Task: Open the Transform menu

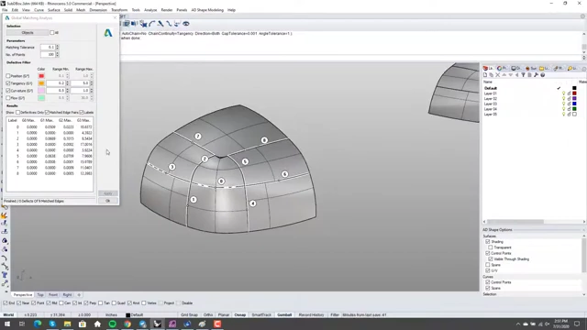Action: click(119, 10)
